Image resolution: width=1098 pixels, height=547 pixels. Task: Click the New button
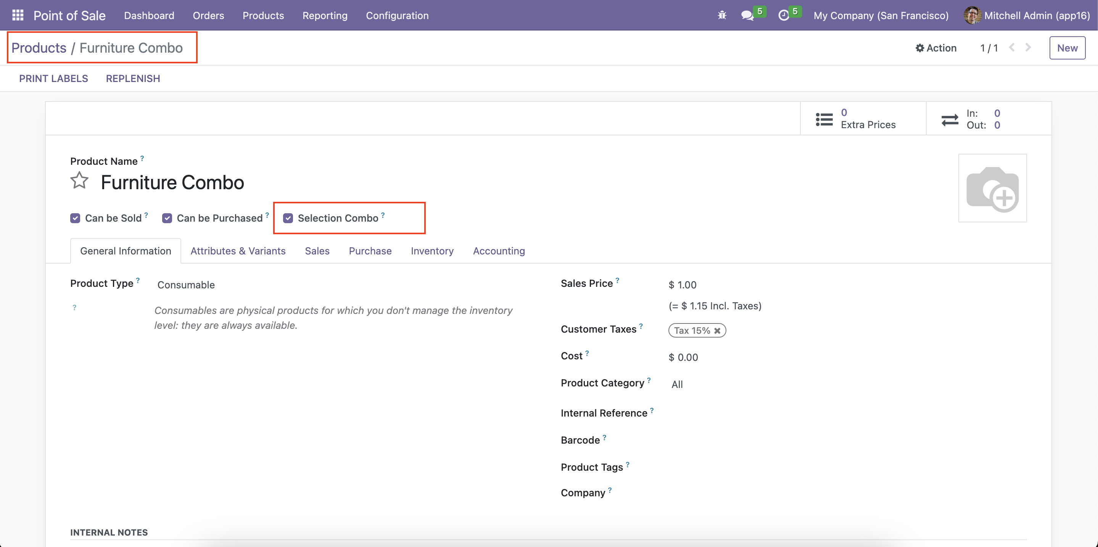click(x=1067, y=48)
